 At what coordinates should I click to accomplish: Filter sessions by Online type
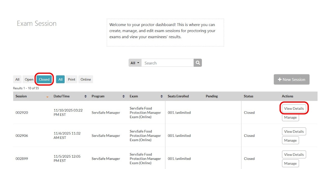[86, 79]
